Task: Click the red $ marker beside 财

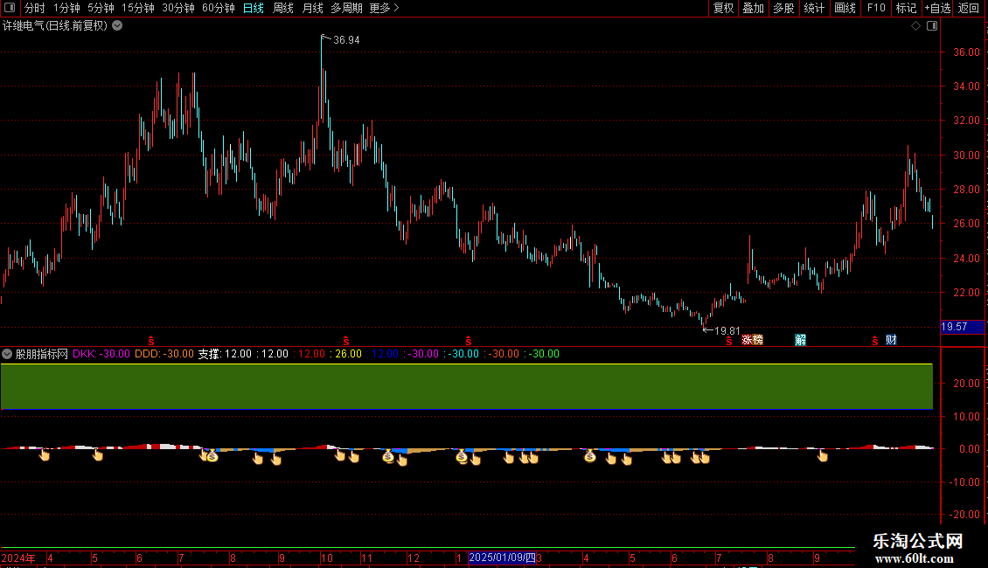Action: click(875, 341)
